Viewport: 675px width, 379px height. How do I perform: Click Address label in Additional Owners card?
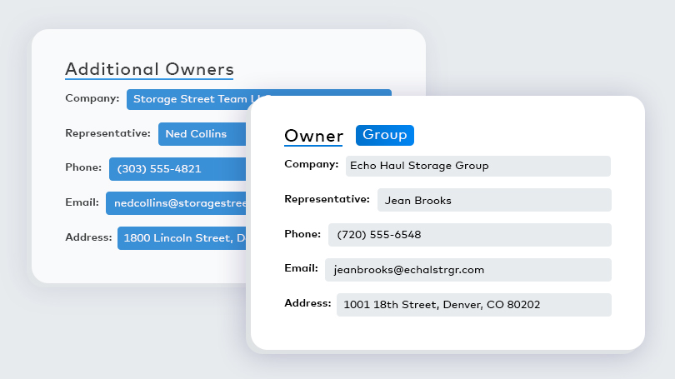[x=88, y=237]
